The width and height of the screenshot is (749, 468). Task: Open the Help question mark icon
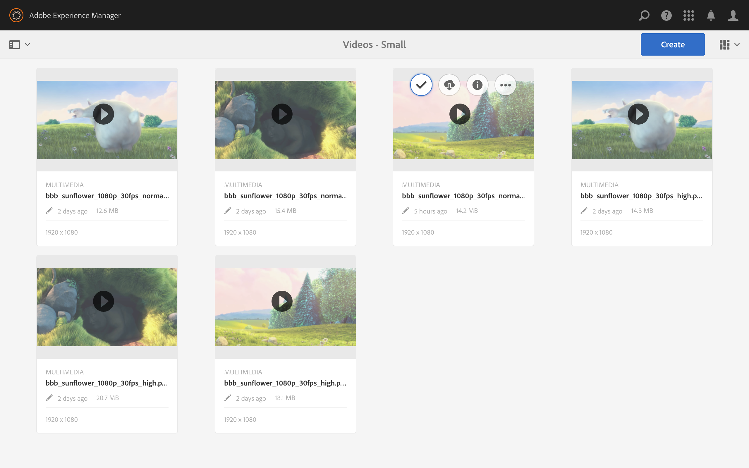coord(666,15)
